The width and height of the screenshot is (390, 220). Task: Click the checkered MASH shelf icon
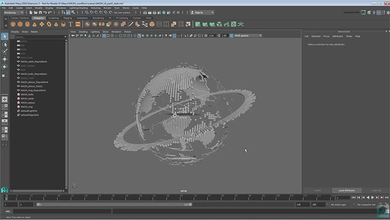click(233, 24)
